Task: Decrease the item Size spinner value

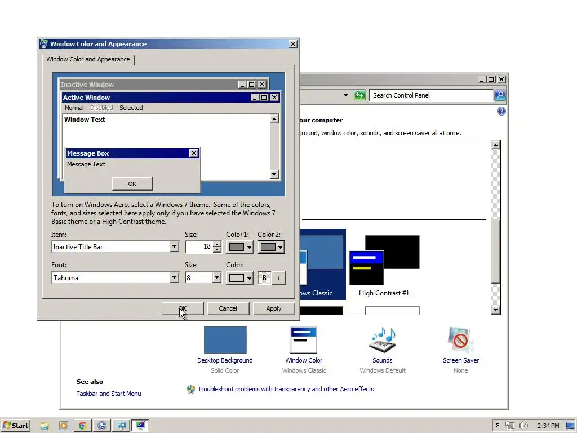Action: pyautogui.click(x=217, y=250)
